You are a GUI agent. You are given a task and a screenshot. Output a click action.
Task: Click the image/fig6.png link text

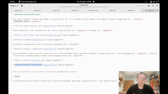pos(49,65)
